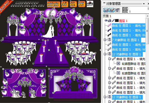Expand the 7 对象群组 在 图层 1 node
The image size is (149, 103).
click(105, 40)
